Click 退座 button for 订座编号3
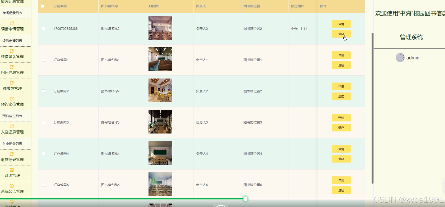 [x=341, y=128]
